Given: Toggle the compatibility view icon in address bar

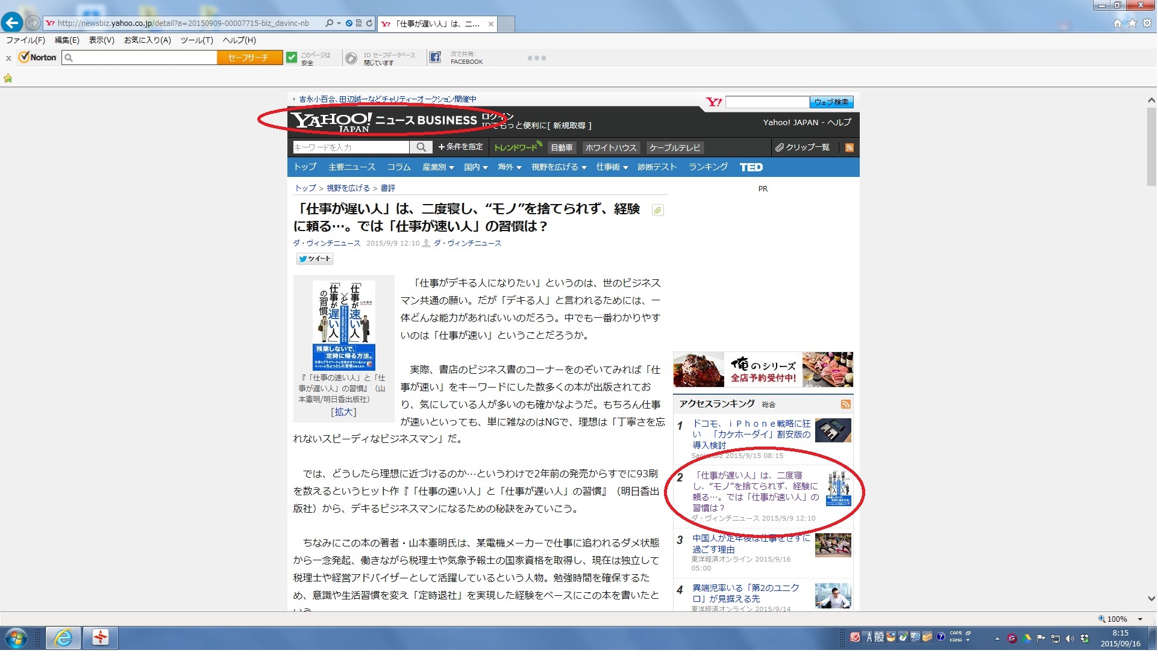Looking at the screenshot, I should [x=359, y=23].
